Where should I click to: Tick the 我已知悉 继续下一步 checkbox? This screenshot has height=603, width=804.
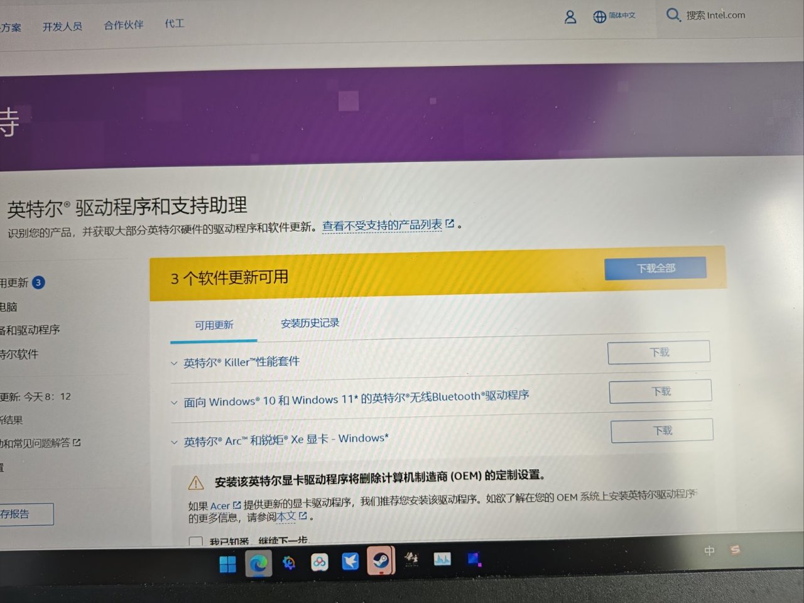point(196,541)
